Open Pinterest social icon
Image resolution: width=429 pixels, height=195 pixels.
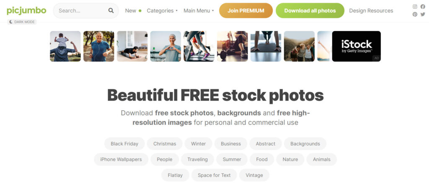click(x=415, y=15)
